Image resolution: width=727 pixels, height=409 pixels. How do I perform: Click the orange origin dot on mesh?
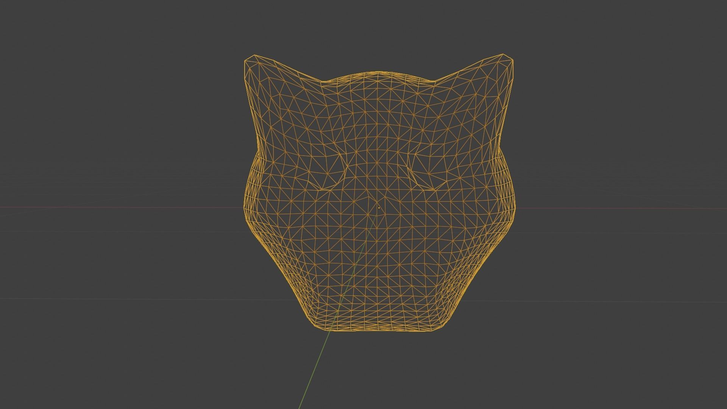coord(379,208)
